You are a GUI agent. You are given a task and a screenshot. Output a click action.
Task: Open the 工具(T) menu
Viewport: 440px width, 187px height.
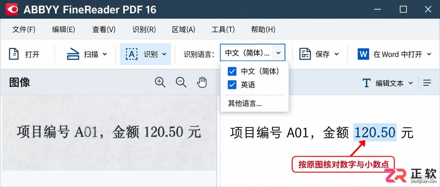(223, 30)
